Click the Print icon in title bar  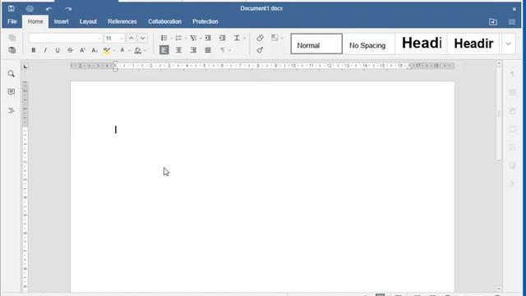tap(30, 9)
